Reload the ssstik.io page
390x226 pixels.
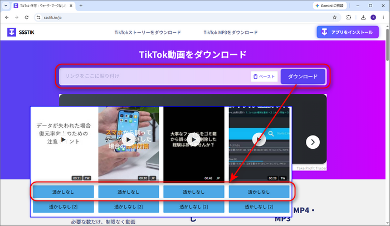pyautogui.click(x=27, y=17)
